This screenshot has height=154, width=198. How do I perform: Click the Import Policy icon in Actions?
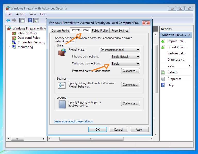163,41
